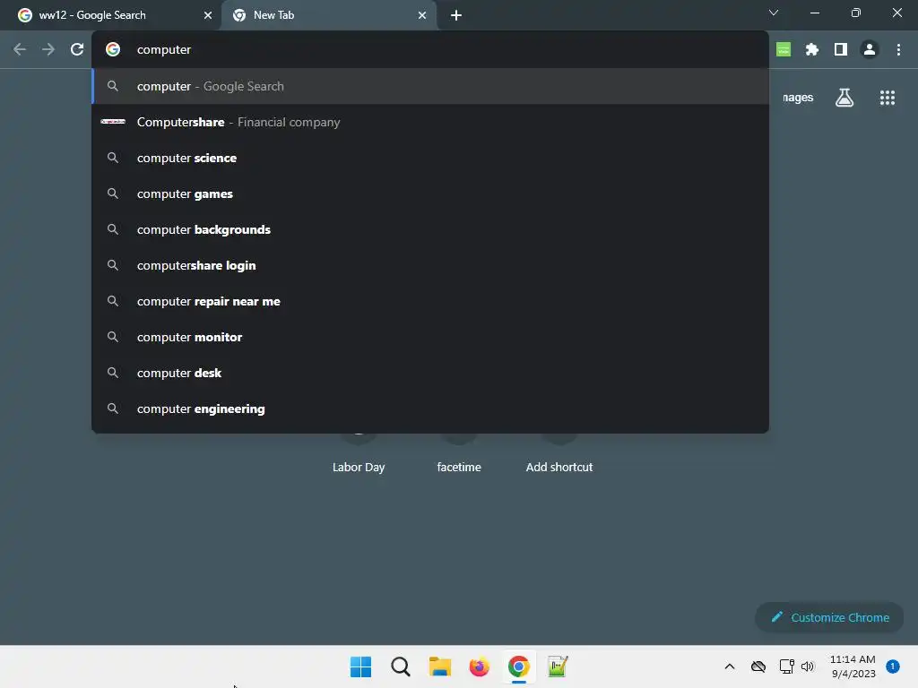Select the 'New Tab' tab
This screenshot has width=918, height=688.
[330, 15]
